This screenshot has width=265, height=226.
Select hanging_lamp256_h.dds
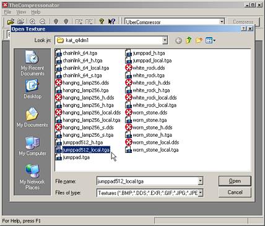click(x=89, y=98)
